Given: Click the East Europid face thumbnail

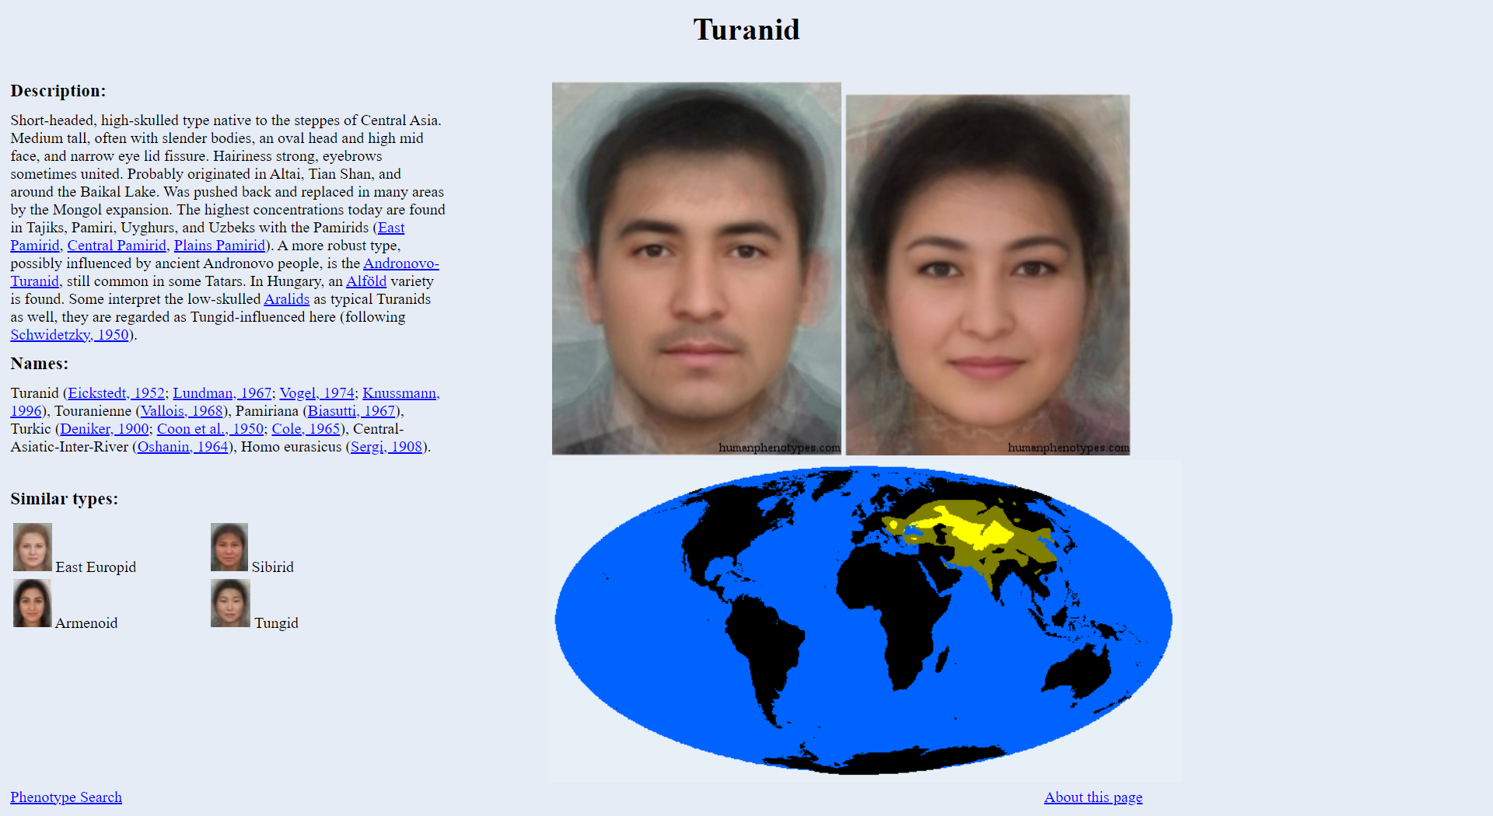Looking at the screenshot, I should [x=33, y=547].
